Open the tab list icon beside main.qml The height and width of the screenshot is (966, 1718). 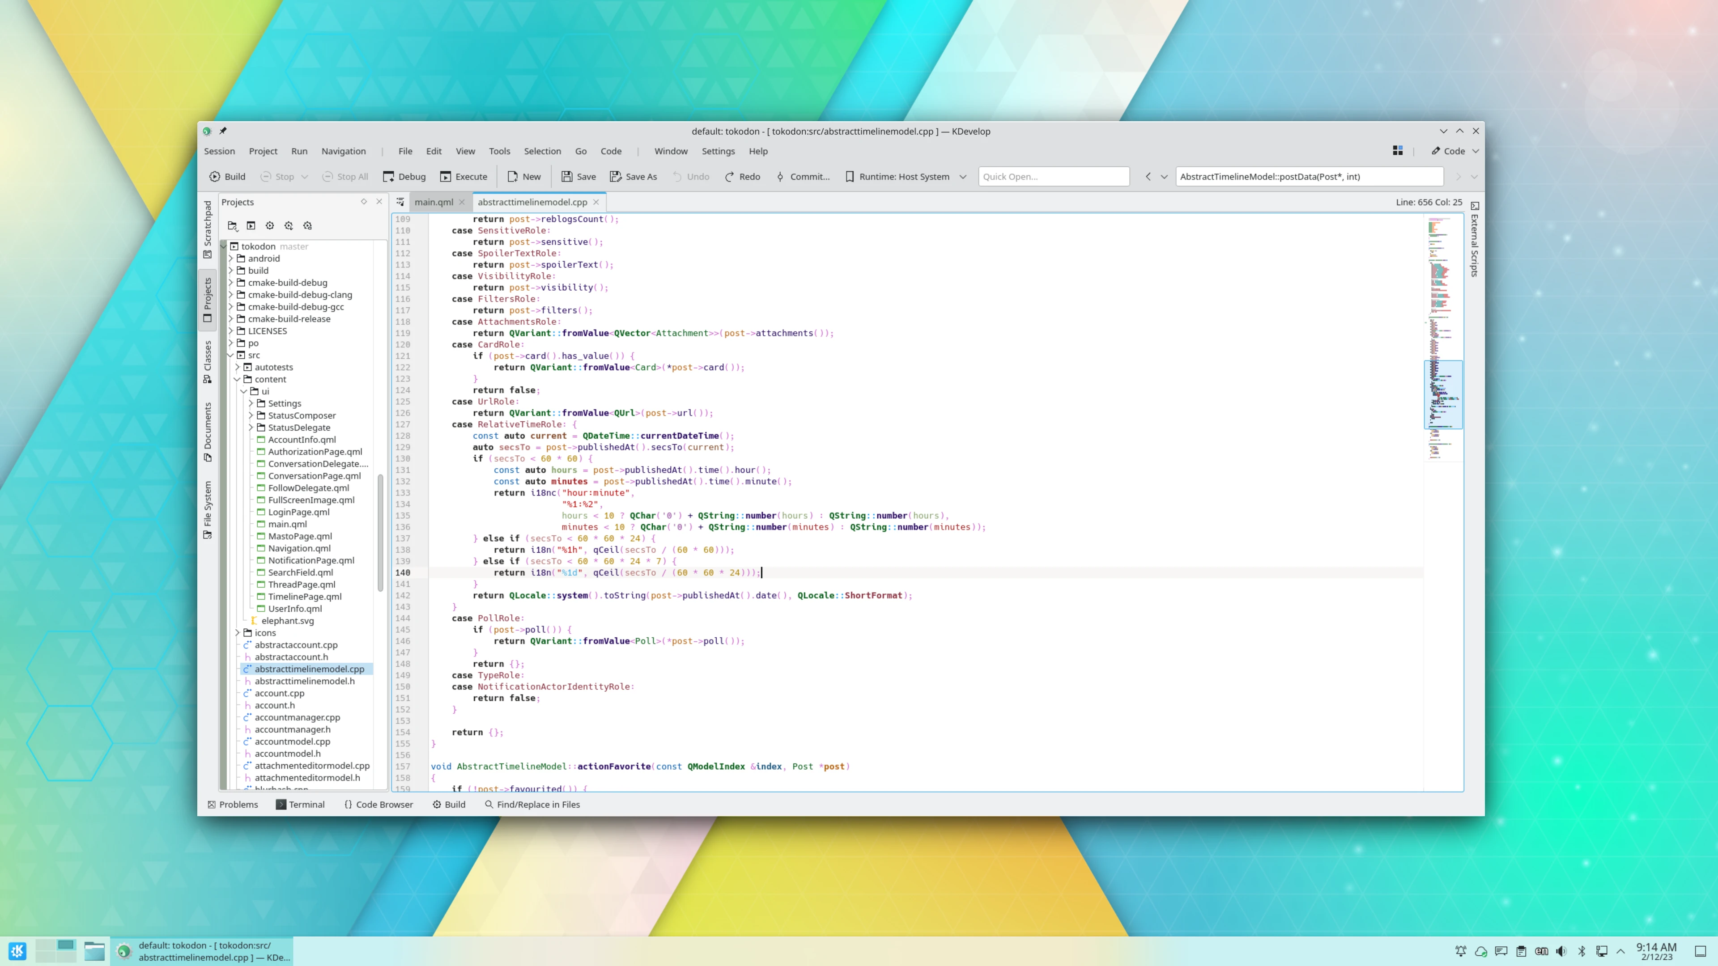pos(400,202)
